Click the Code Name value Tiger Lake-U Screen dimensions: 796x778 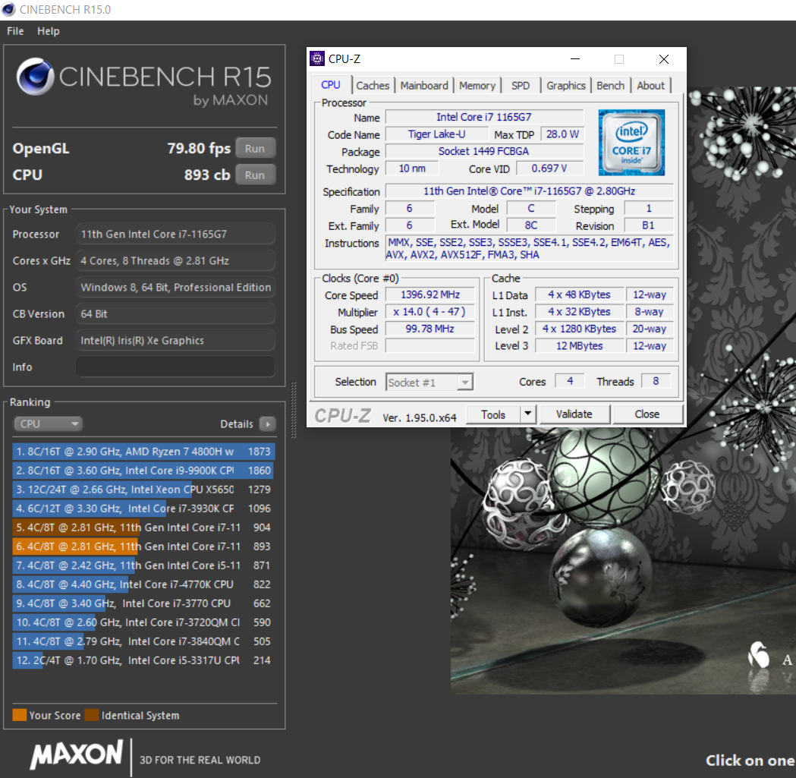click(x=436, y=134)
